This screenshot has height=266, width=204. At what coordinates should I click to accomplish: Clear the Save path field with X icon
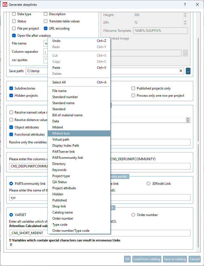tap(181, 71)
